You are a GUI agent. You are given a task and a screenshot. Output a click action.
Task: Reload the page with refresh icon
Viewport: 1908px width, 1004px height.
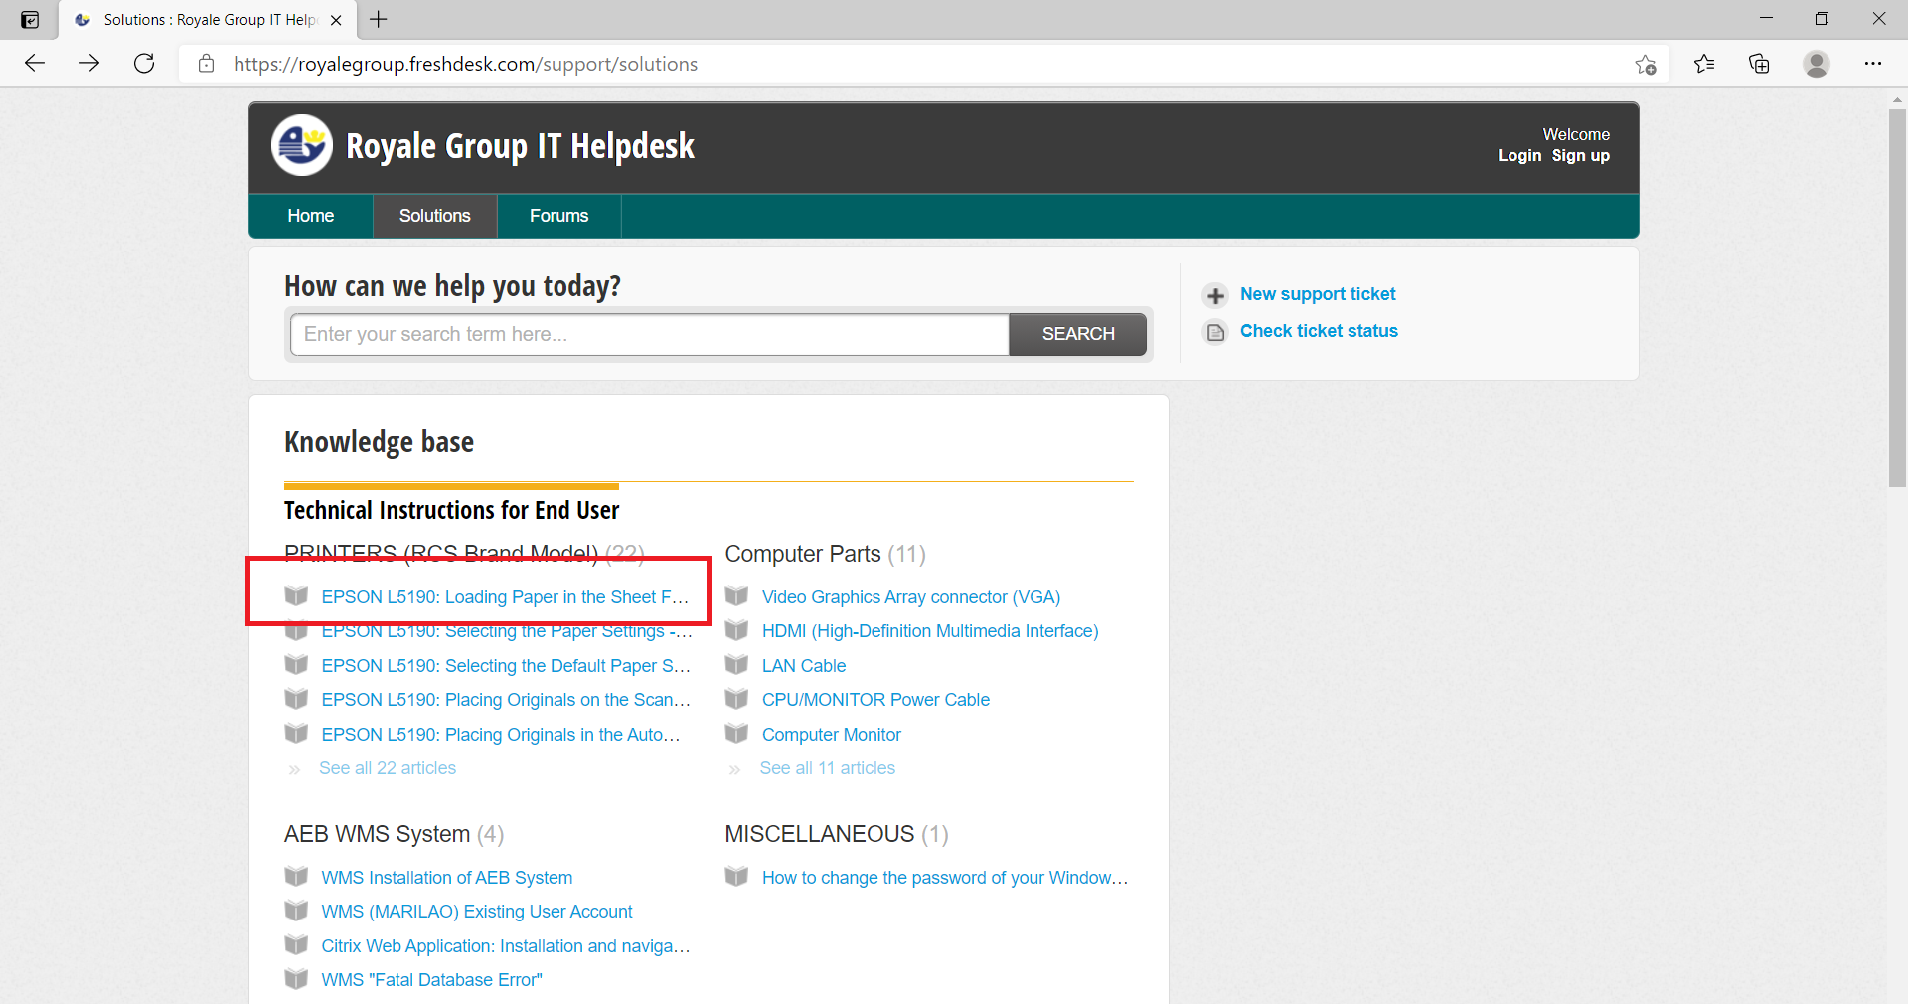(x=144, y=64)
